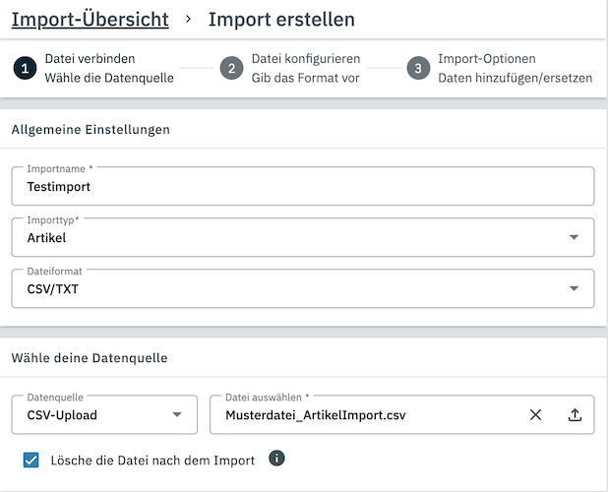Click the breadcrumb chevron separator
608x492 pixels.
(189, 19)
